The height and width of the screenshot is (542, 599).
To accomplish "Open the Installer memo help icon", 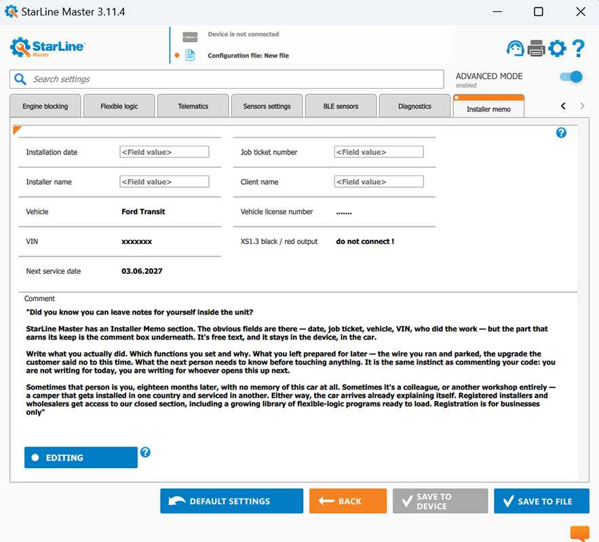I will click(x=561, y=133).
